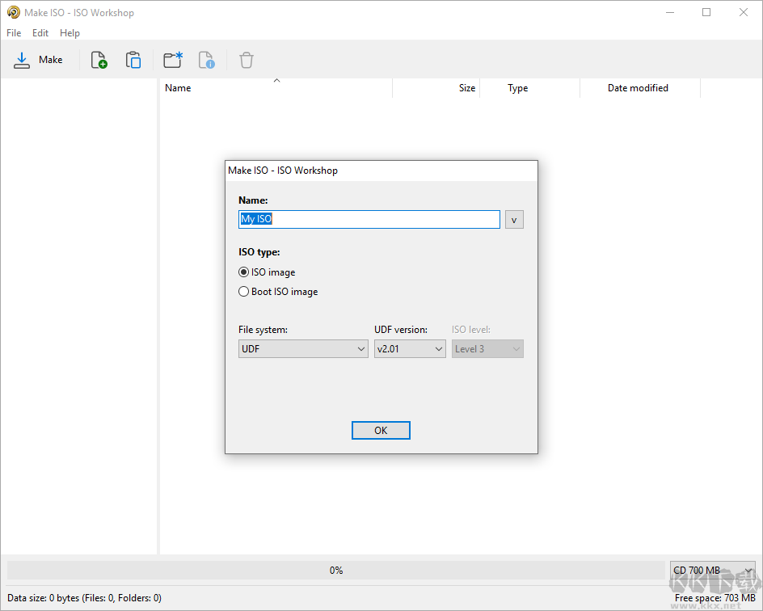Open the File menu
763x611 pixels.
pyautogui.click(x=14, y=33)
